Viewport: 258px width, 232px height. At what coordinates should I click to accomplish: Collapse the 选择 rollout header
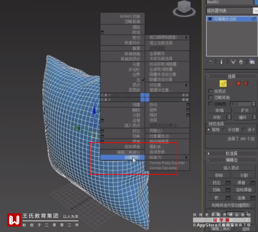pos(231,76)
